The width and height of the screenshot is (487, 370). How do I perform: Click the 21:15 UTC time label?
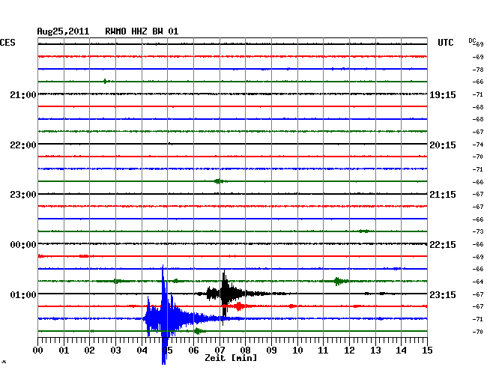443,195
